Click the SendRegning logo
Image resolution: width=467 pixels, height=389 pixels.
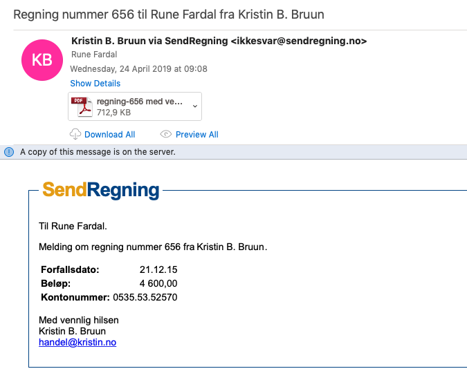pos(101,190)
